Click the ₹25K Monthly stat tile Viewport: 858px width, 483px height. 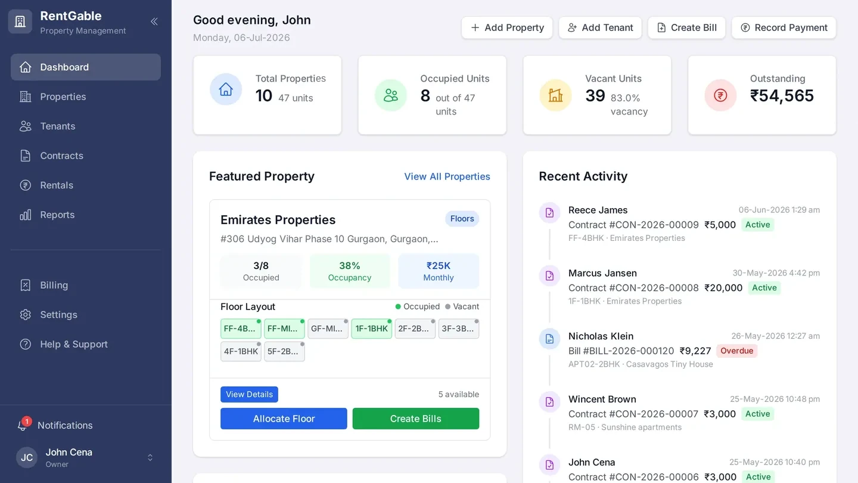coord(439,271)
